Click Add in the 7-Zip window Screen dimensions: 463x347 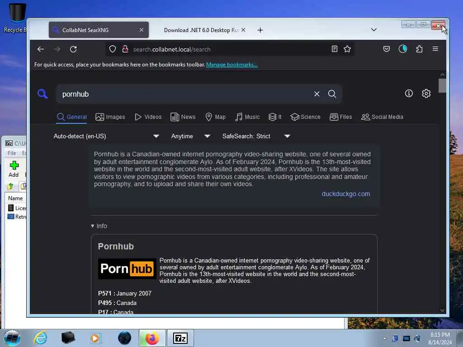tap(14, 169)
